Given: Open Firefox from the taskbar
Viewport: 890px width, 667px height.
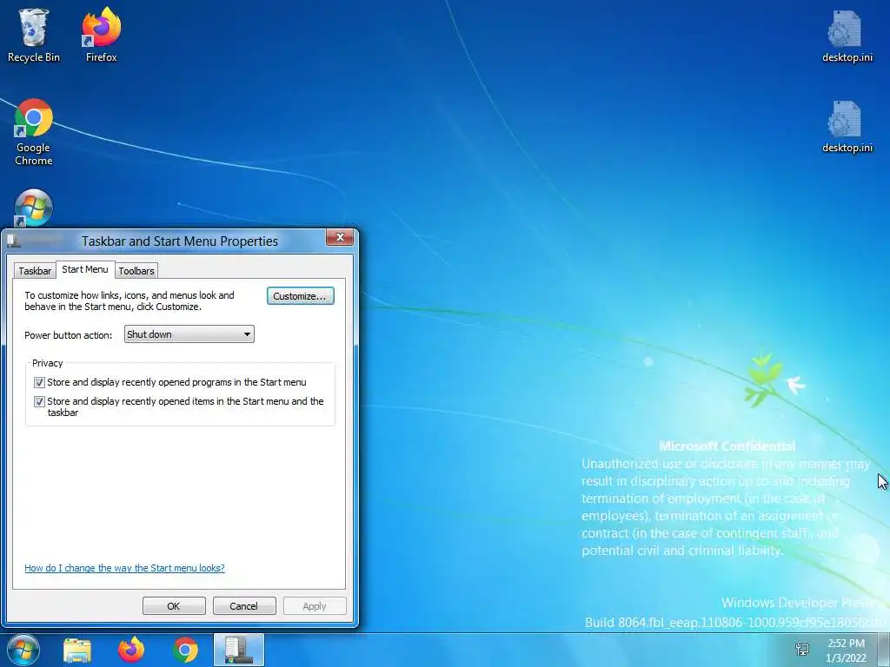Looking at the screenshot, I should click(131, 650).
